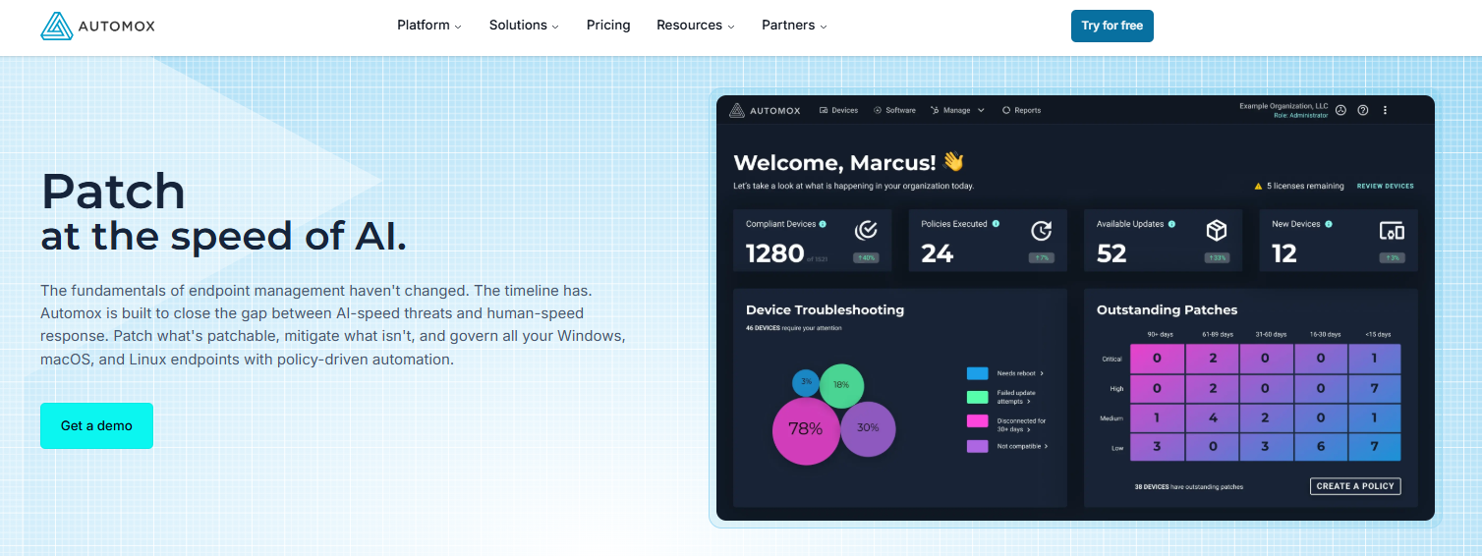The height and width of the screenshot is (556, 1482).
Task: Click the info icon next to New Devices
Action: click(1329, 224)
